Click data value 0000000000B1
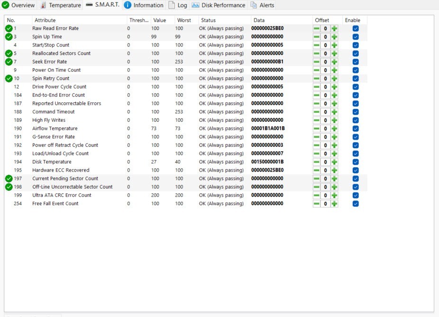Viewport: 439px width, 317px height. pyautogui.click(x=267, y=62)
